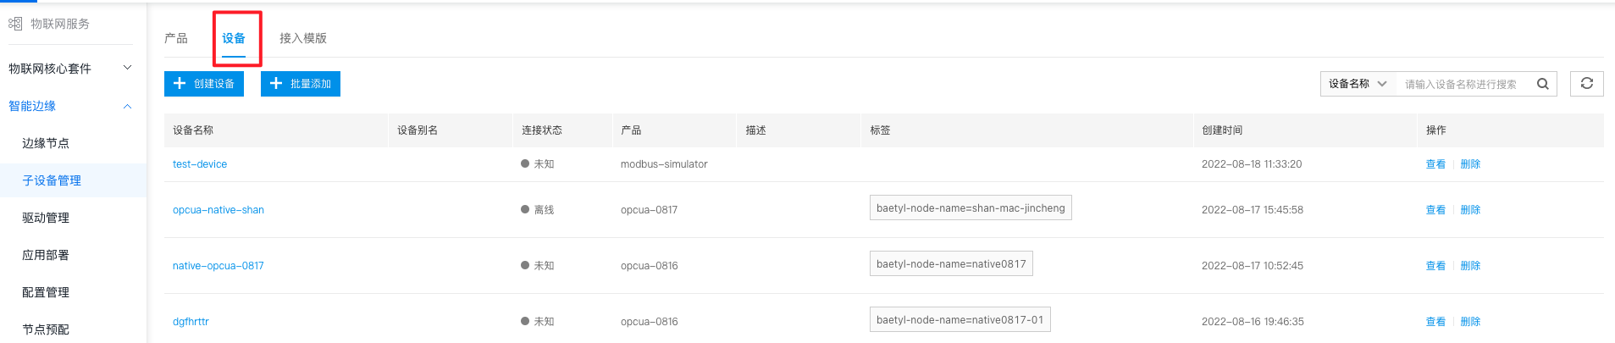Viewport: 1615px width, 343px height.
Task: Click the 物联网服务 icon in sidebar
Action: pos(15,24)
